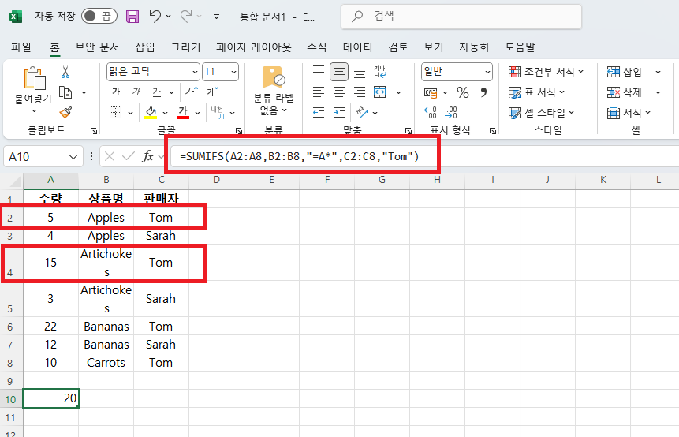Open the 수식 tab
Image resolution: width=679 pixels, height=437 pixels.
click(x=316, y=47)
